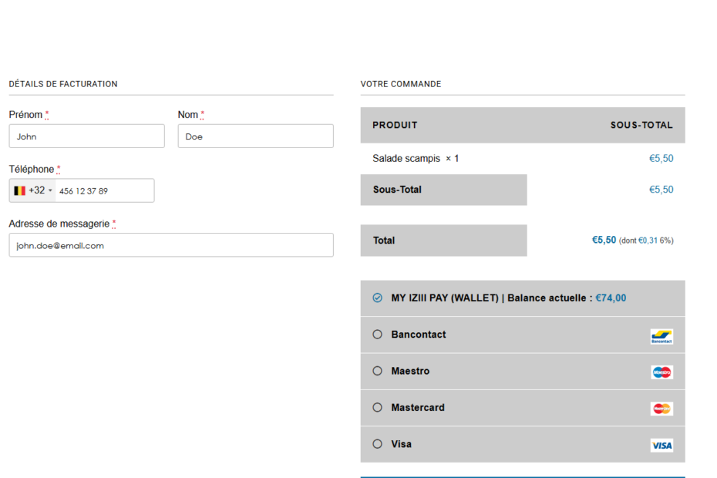This screenshot has width=717, height=478.
Task: Click the Nom field containing Doe
Action: pyautogui.click(x=255, y=136)
